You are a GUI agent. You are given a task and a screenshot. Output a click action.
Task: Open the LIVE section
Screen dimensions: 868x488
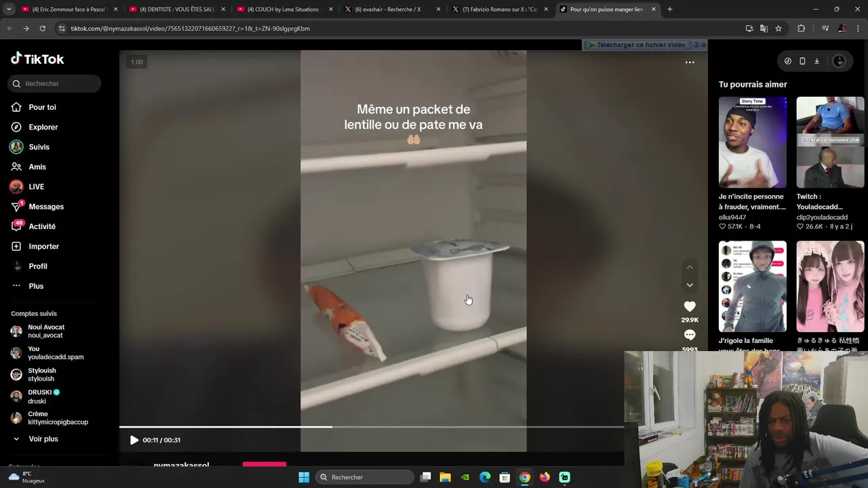(x=36, y=186)
